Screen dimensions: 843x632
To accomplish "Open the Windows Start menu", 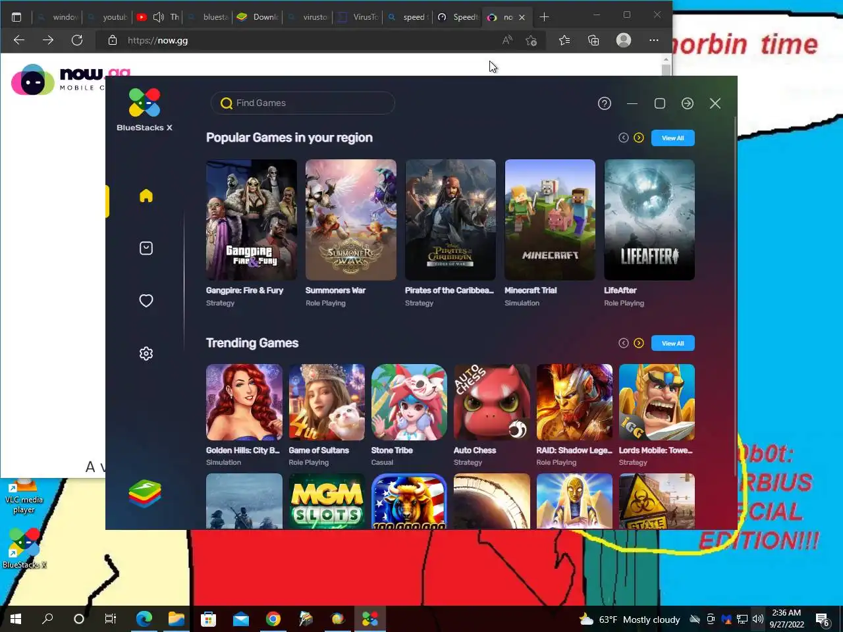I will [16, 619].
